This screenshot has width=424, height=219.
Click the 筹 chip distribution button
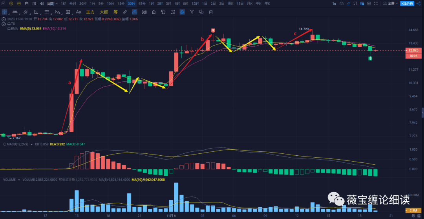115,12
